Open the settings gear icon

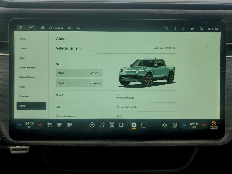coord(134,125)
